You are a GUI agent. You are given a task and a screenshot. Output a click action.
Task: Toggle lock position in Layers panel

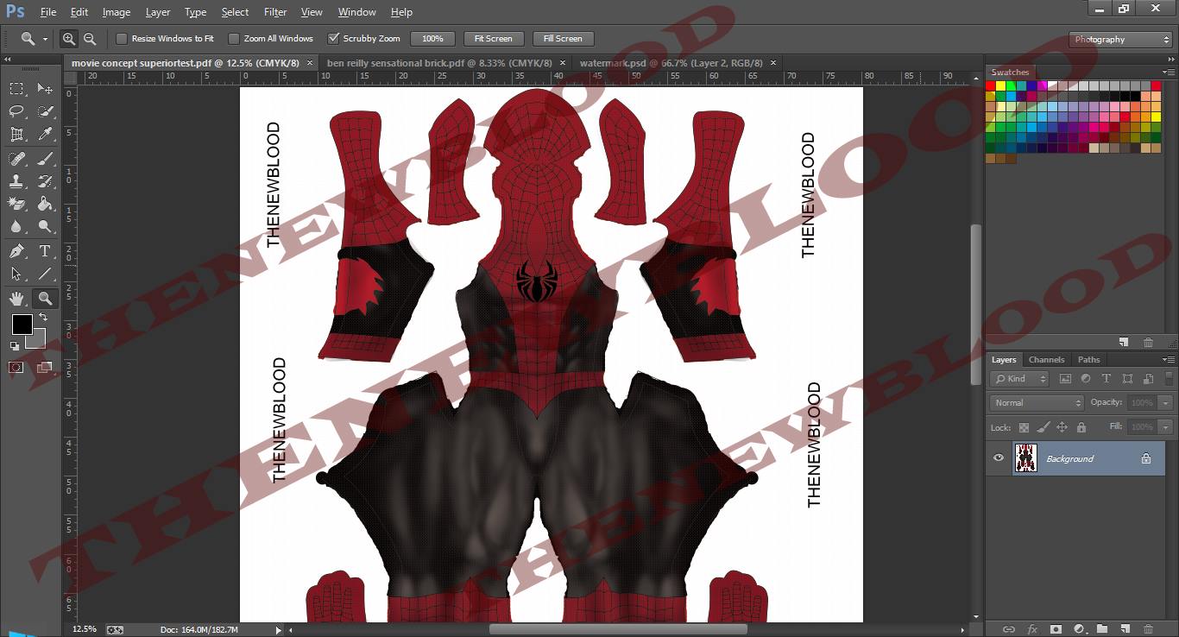coord(1062,427)
